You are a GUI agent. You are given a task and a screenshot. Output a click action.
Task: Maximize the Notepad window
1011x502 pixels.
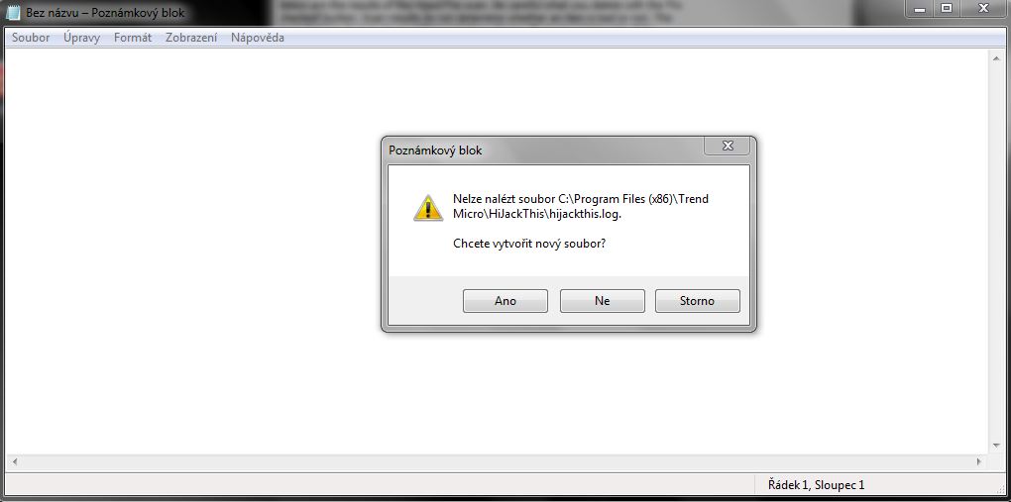pos(947,9)
